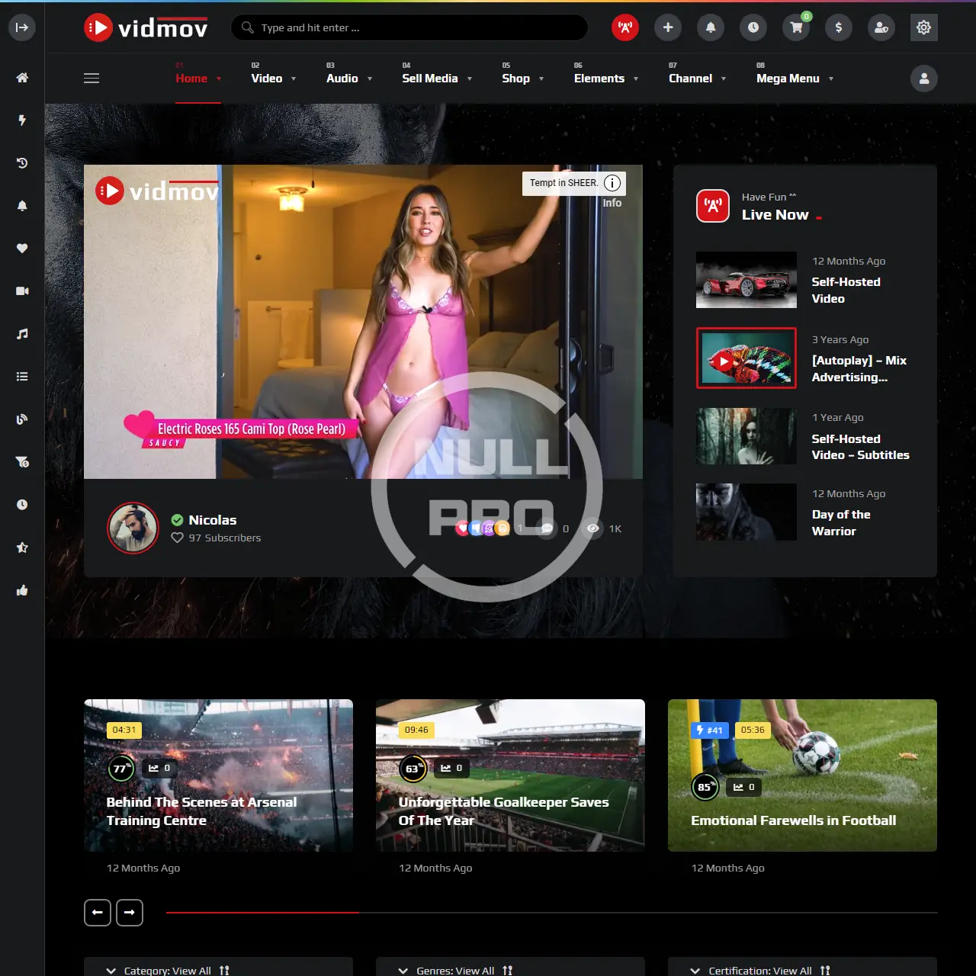Click the dollar sign membership icon
The image size is (976, 976).
839,27
